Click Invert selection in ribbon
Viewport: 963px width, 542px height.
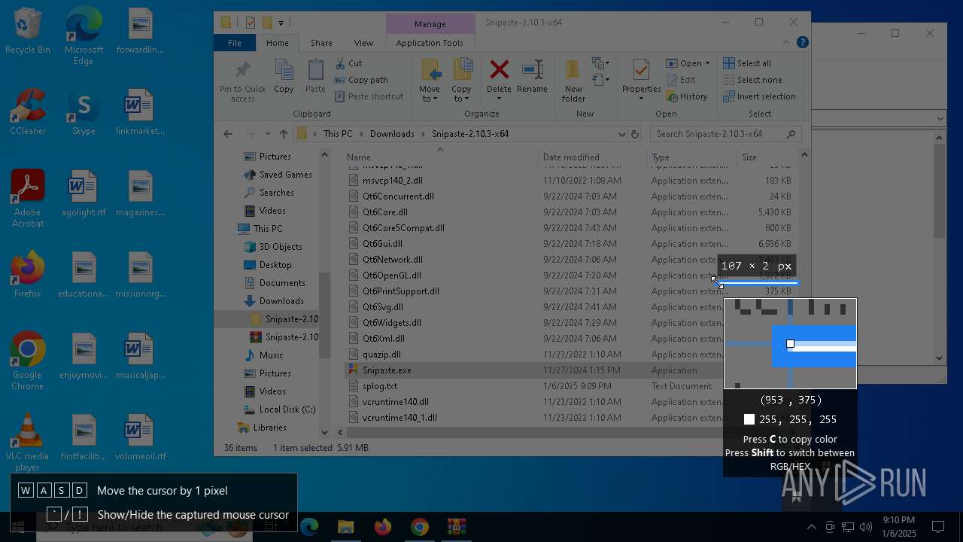pos(759,96)
